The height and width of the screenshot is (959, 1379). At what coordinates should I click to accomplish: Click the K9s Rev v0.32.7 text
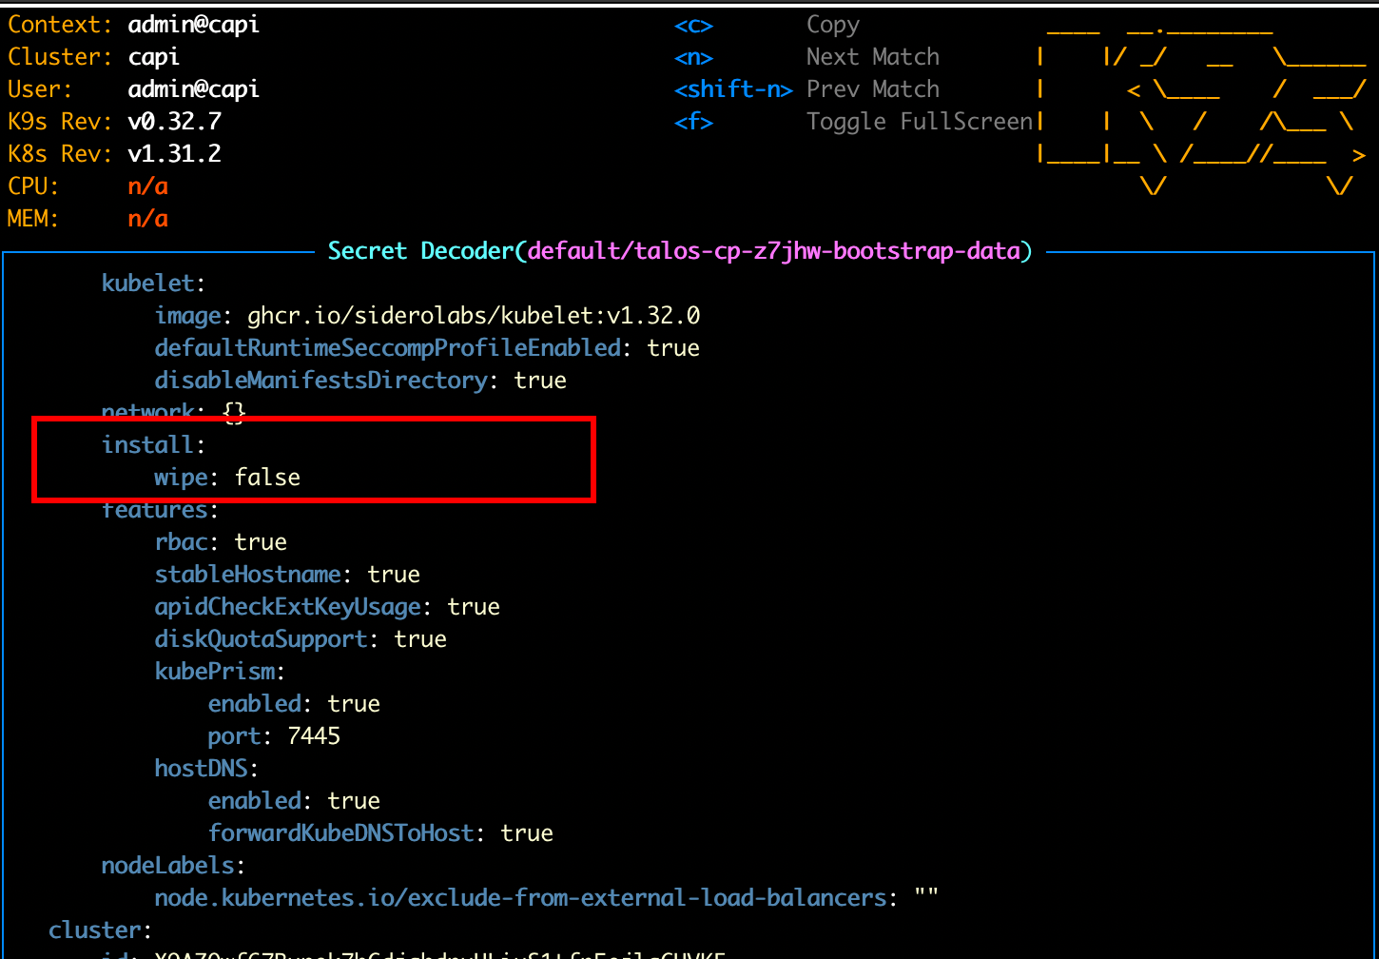pos(114,122)
